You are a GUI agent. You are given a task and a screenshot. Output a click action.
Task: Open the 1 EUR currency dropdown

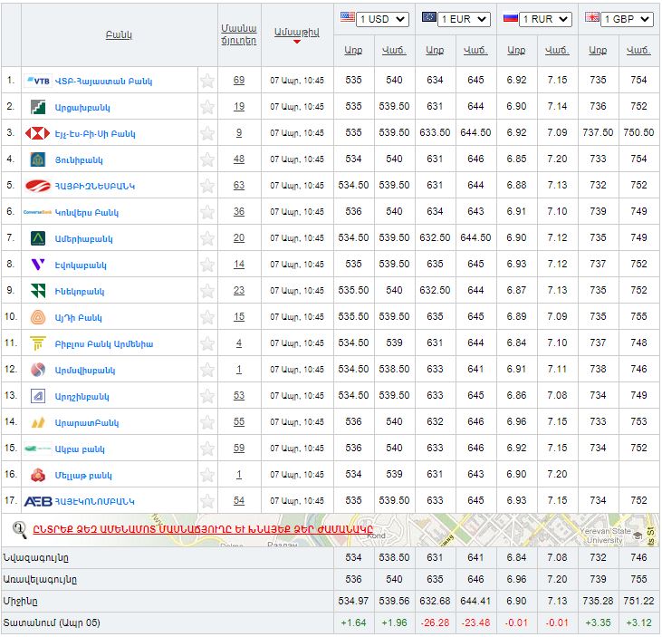(x=464, y=19)
